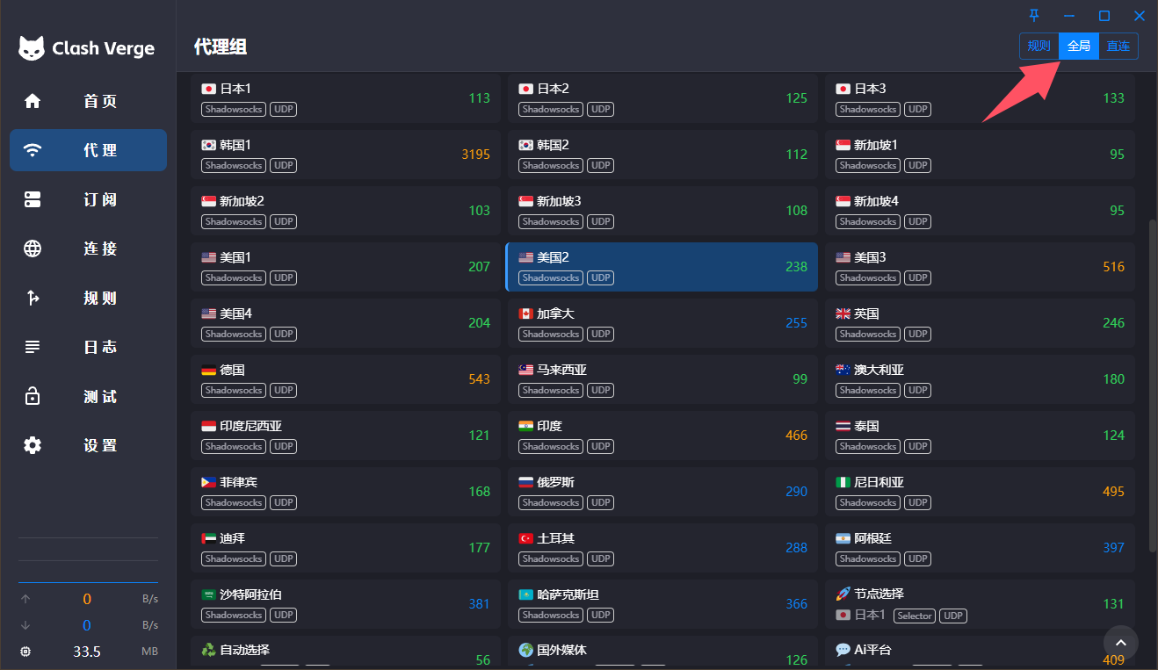The height and width of the screenshot is (670, 1158).
Task: Click the home icon in sidebar
Action: pos(33,101)
